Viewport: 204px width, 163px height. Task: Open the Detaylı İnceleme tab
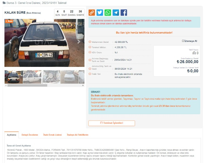[30, 135]
